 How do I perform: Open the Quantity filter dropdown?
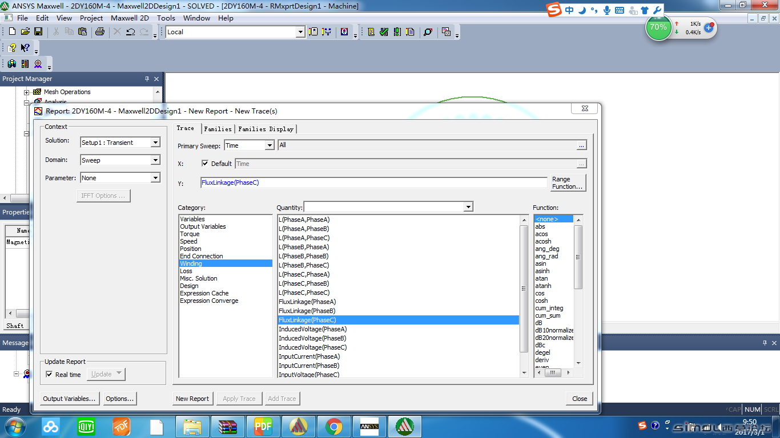468,207
